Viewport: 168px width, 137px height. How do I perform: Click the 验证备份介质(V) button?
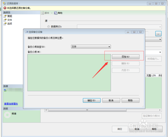pos(152,116)
